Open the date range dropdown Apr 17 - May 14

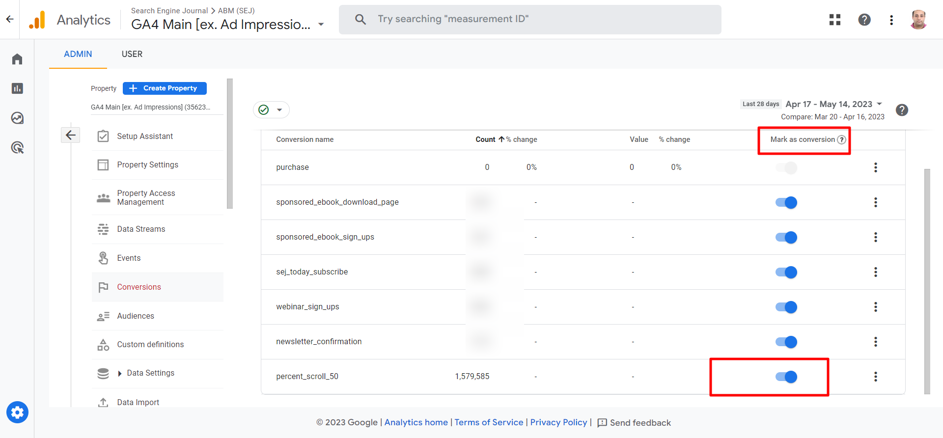click(834, 104)
